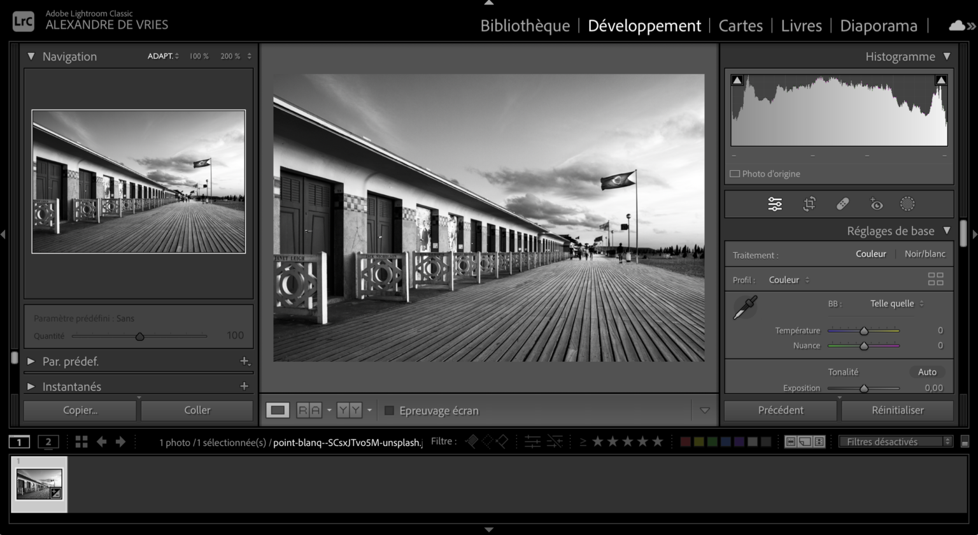Go back with filmstrip left arrow
978x535 pixels.
101,441
